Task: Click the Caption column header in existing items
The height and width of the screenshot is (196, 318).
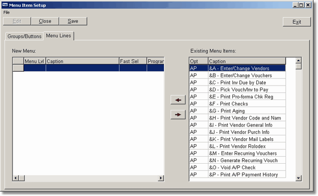Action: pyautogui.click(x=247, y=61)
